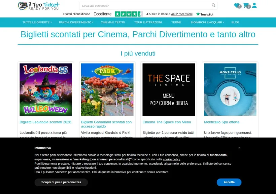Viewport: 276px width, 194px height.
Task: Open the Gardaland Park thumbnail
Action: [x=107, y=89]
